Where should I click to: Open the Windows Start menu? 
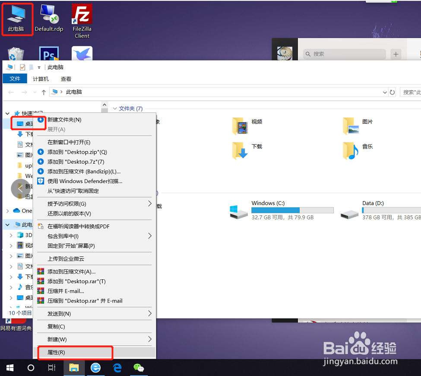coord(10,368)
